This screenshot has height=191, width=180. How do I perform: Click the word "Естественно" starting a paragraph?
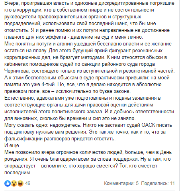tap(20, 98)
